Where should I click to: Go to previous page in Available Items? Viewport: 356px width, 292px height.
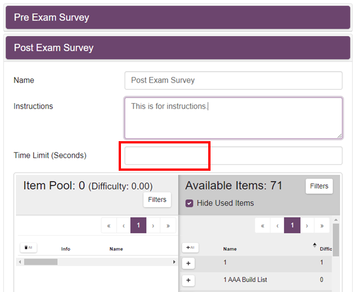(277, 225)
